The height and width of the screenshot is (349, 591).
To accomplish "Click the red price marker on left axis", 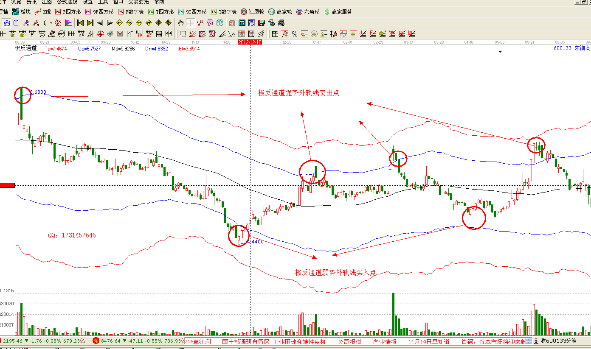I will (x=7, y=185).
